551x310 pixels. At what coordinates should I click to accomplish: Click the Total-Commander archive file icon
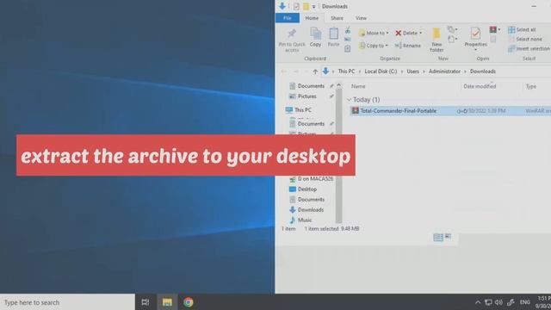[x=356, y=111]
